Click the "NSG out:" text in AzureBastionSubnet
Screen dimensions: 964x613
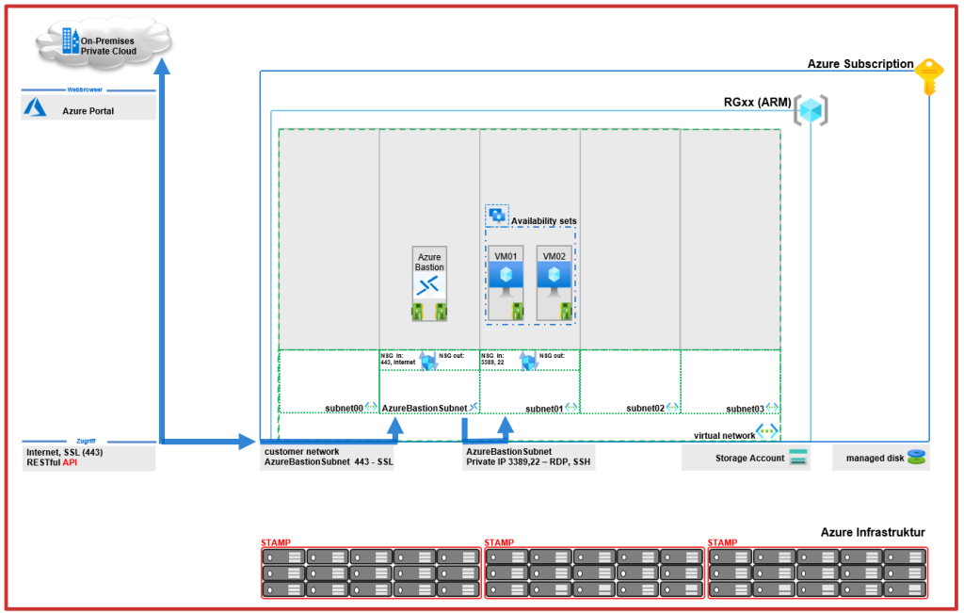click(x=451, y=355)
